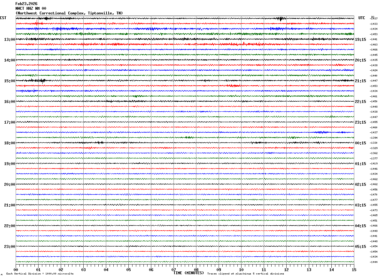Viewport: 379px width, 278px height.
Task: Select the 13:00 CST time label
Action: click(9, 40)
